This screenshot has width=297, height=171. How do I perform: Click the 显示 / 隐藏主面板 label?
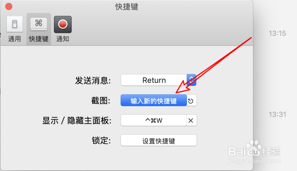click(77, 120)
